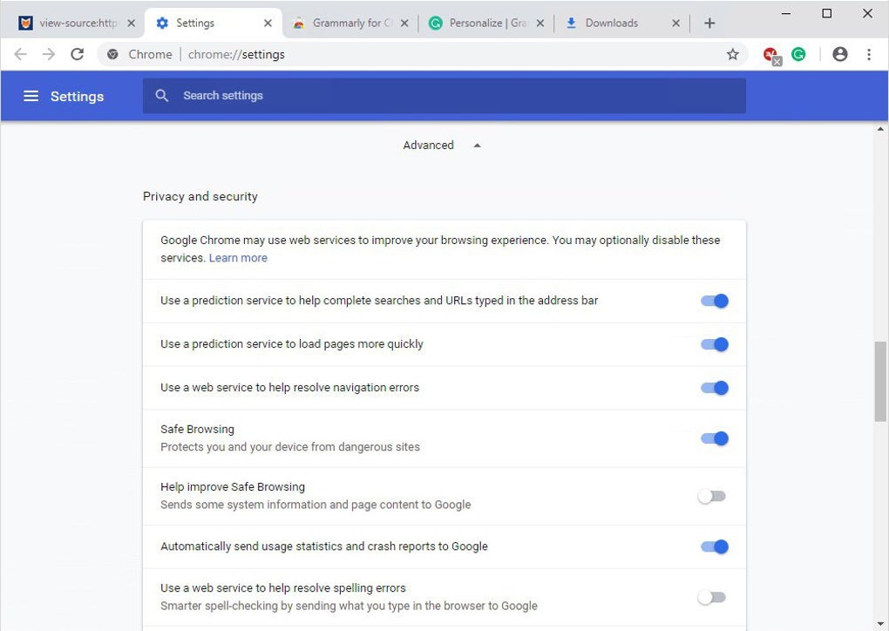Open the Chrome profile account icon
889x631 pixels.
[x=840, y=54]
